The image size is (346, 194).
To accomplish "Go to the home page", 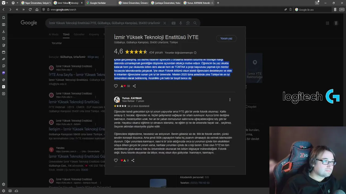I will point(37,9).
